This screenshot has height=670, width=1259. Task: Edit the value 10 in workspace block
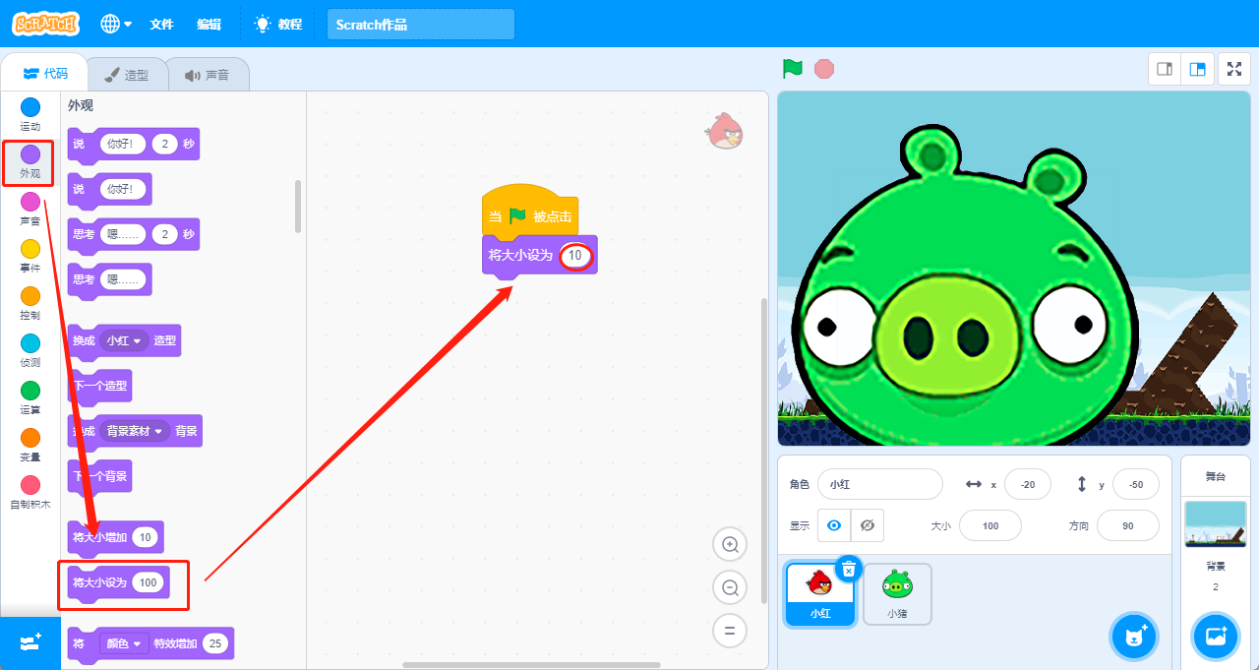pyautogui.click(x=576, y=256)
